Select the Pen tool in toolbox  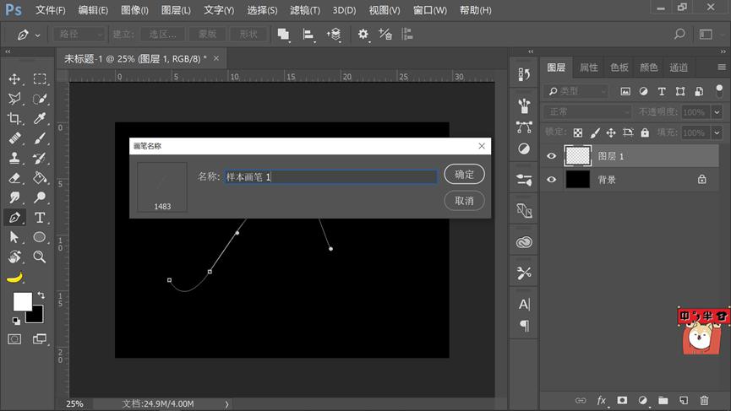click(14, 218)
